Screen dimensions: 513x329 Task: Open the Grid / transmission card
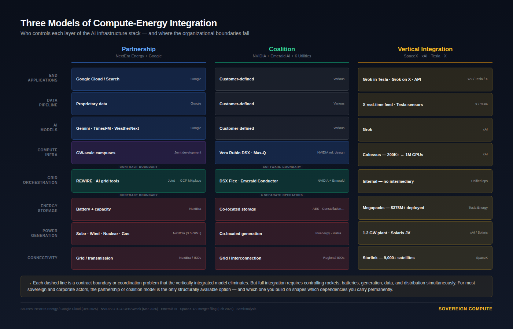pyautogui.click(x=139, y=258)
